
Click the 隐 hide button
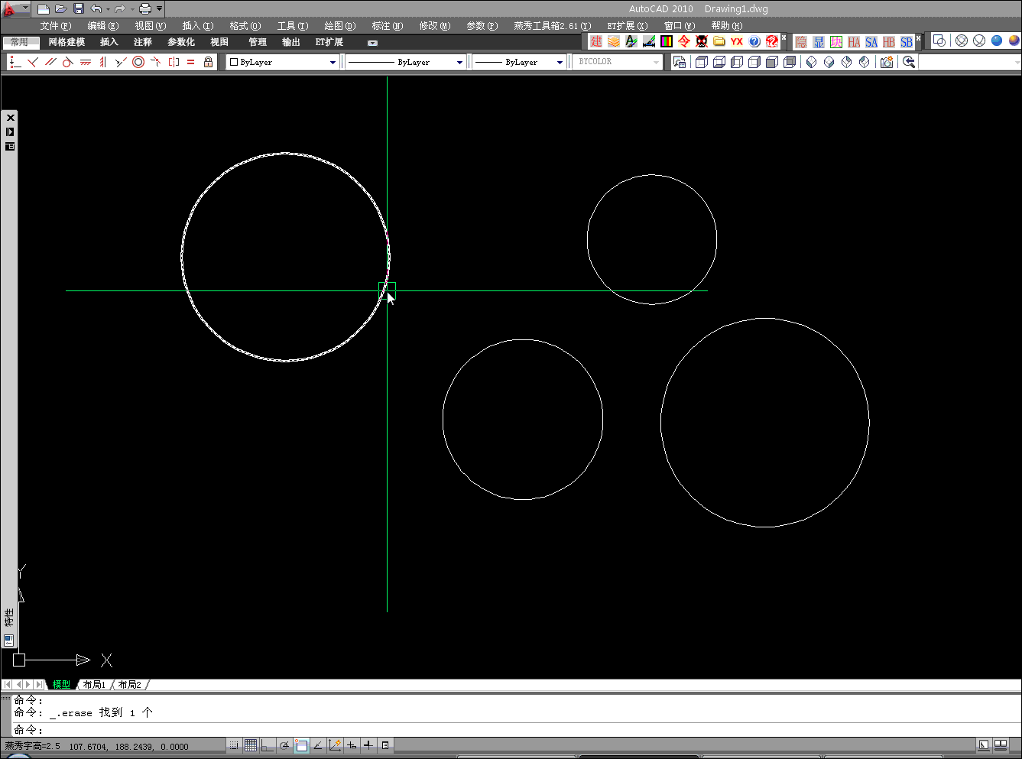tap(801, 42)
